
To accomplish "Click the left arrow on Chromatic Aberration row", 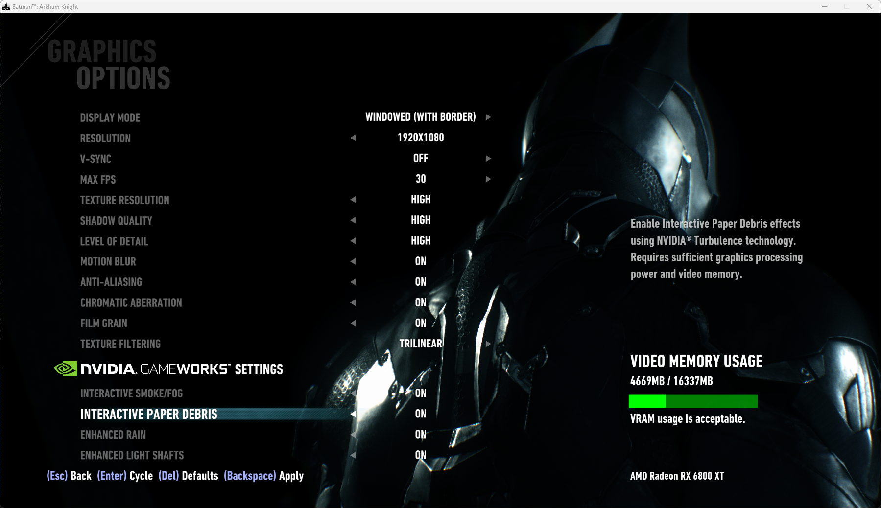I will [353, 302].
